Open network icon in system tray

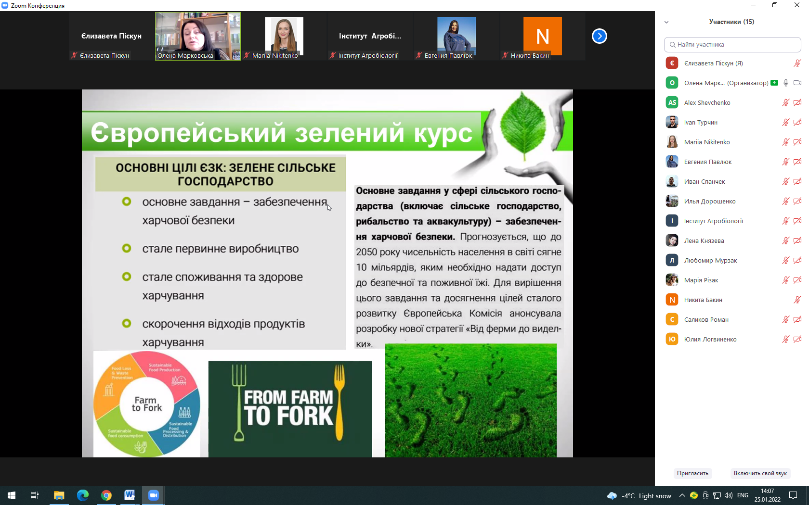(717, 495)
